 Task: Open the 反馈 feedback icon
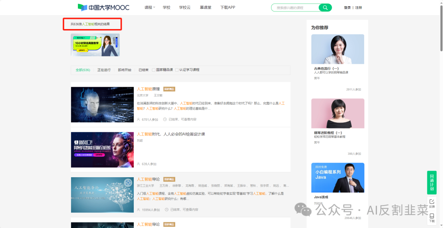click(x=432, y=203)
